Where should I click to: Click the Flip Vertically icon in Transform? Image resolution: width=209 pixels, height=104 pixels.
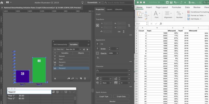pyautogui.click(x=124, y=32)
